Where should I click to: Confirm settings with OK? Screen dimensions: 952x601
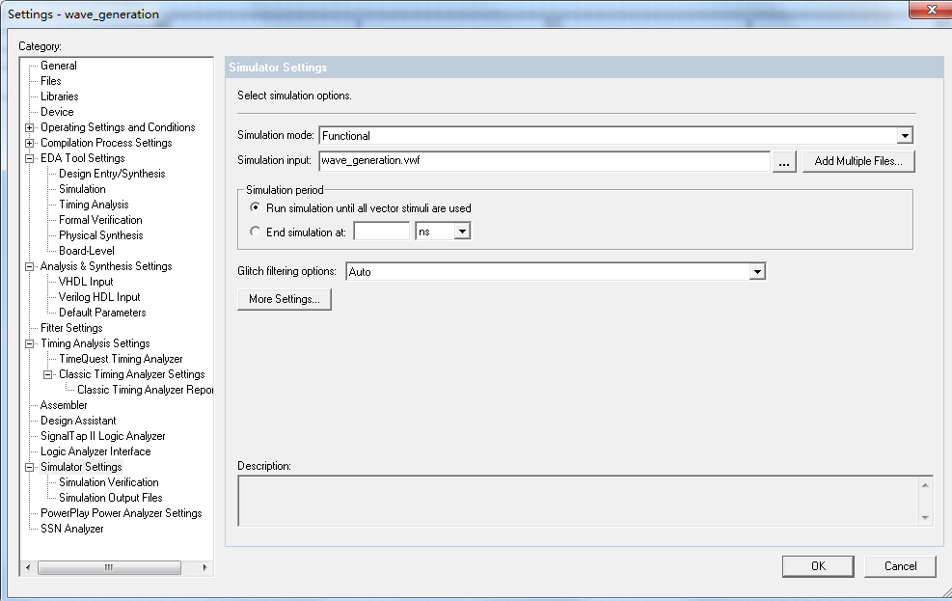[x=818, y=566]
